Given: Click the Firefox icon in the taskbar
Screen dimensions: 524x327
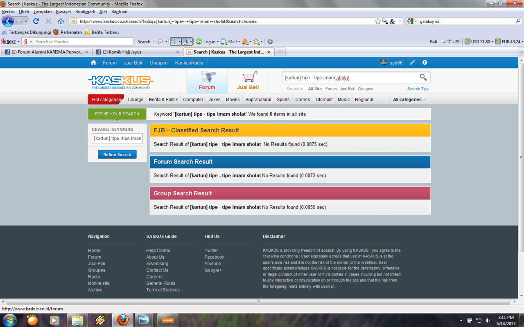Looking at the screenshot, I should point(122,320).
